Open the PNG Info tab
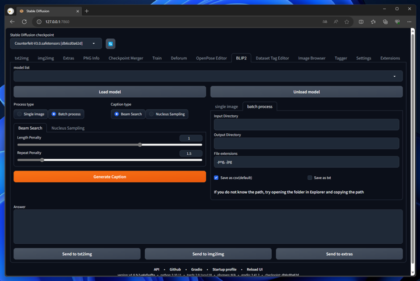Image resolution: width=420 pixels, height=281 pixels. pos(92,58)
